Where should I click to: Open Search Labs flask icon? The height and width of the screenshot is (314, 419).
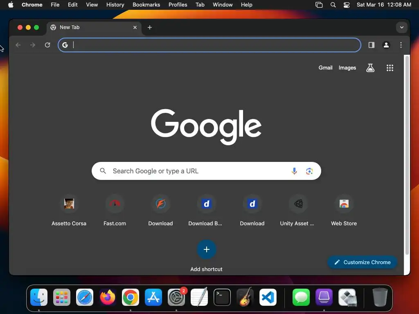pos(370,68)
